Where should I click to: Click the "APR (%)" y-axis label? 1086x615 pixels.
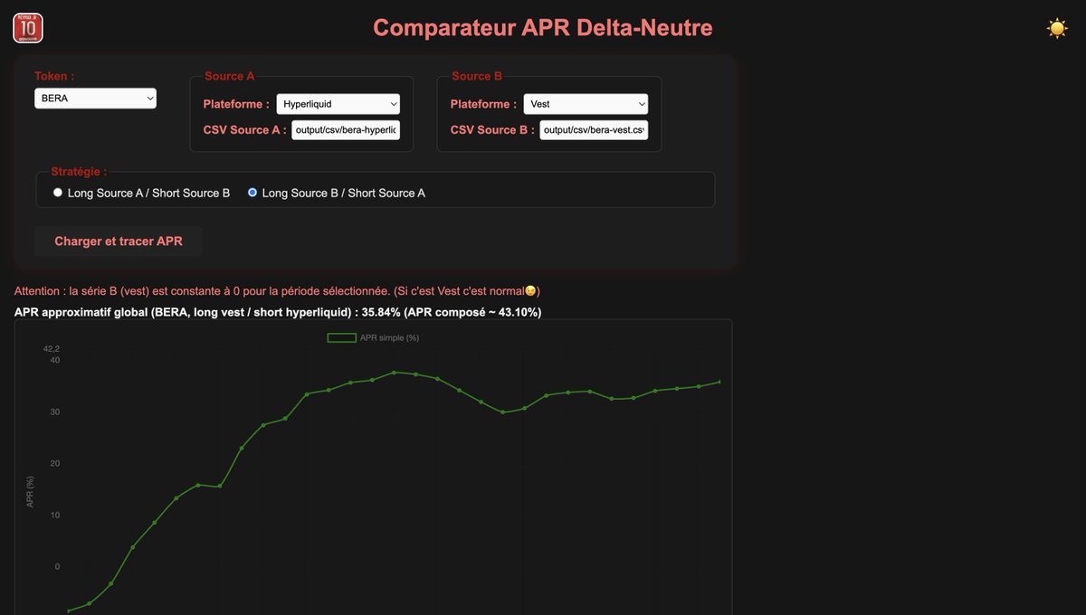coord(28,493)
